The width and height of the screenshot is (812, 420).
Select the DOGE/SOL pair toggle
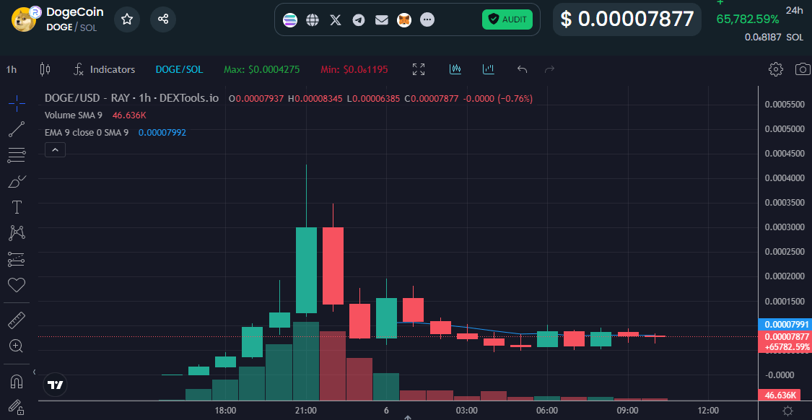point(179,69)
